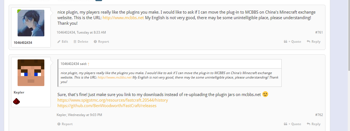Click the 1046402434 user avatar
This screenshot has width=350, height=131.
pos(31,23)
